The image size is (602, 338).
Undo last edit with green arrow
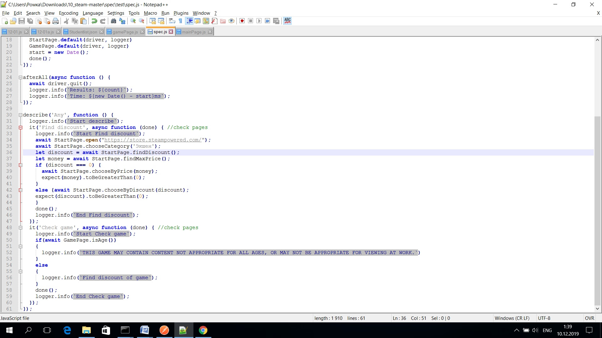click(x=94, y=21)
